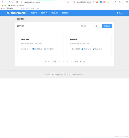Open the 计算机网络 exam card

pyautogui.click(x=40, y=45)
